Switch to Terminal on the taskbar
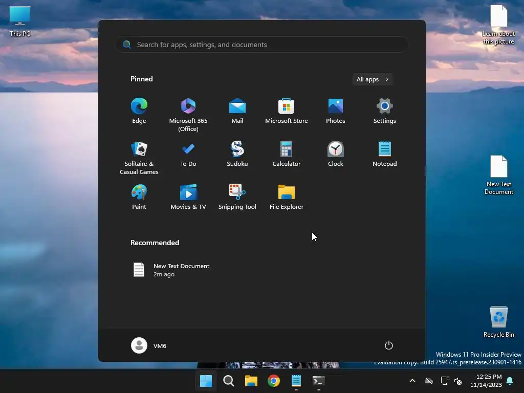The width and height of the screenshot is (524, 393). pyautogui.click(x=318, y=381)
